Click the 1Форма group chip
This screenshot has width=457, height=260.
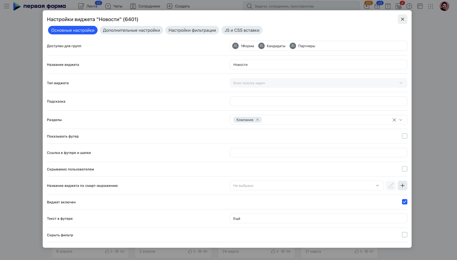243,46
